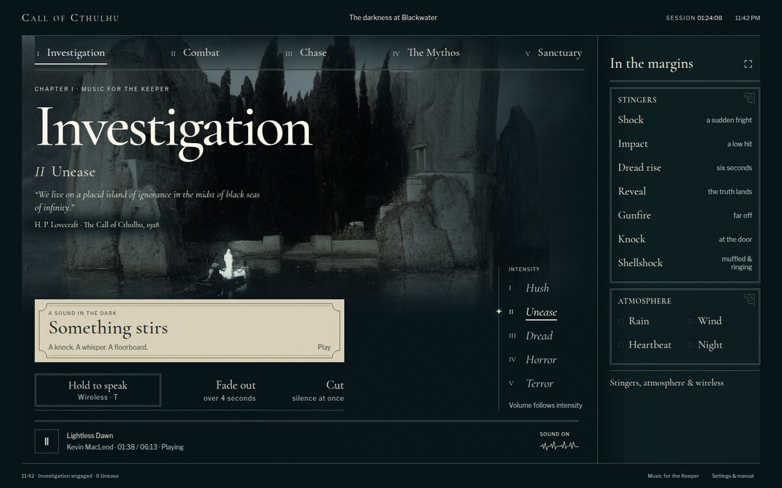Click the Volume follows intensity note
This screenshot has height=488, width=782.
(545, 405)
